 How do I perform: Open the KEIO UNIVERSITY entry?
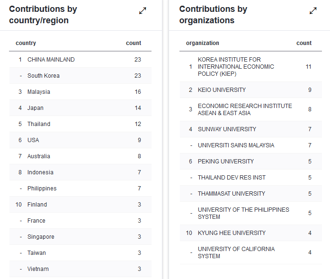(x=251, y=90)
